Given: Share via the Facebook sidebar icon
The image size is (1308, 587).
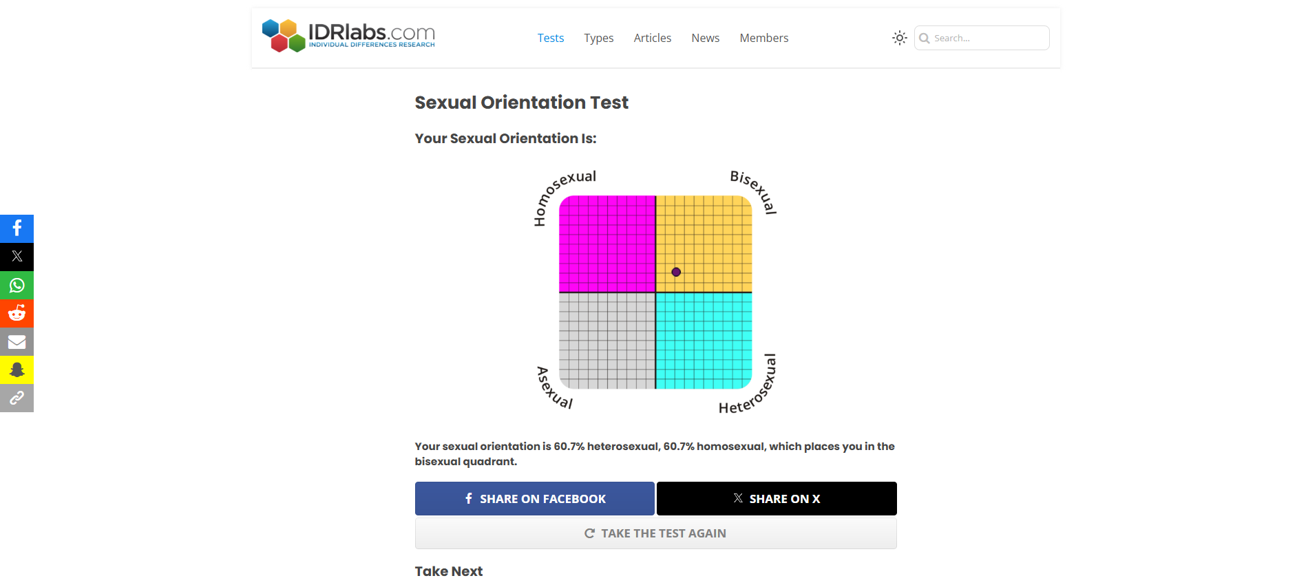Looking at the screenshot, I should [17, 228].
